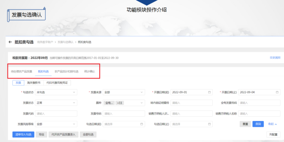Switch to 待处理农产品发票 tab
This screenshot has width=284, height=142.
(21, 71)
